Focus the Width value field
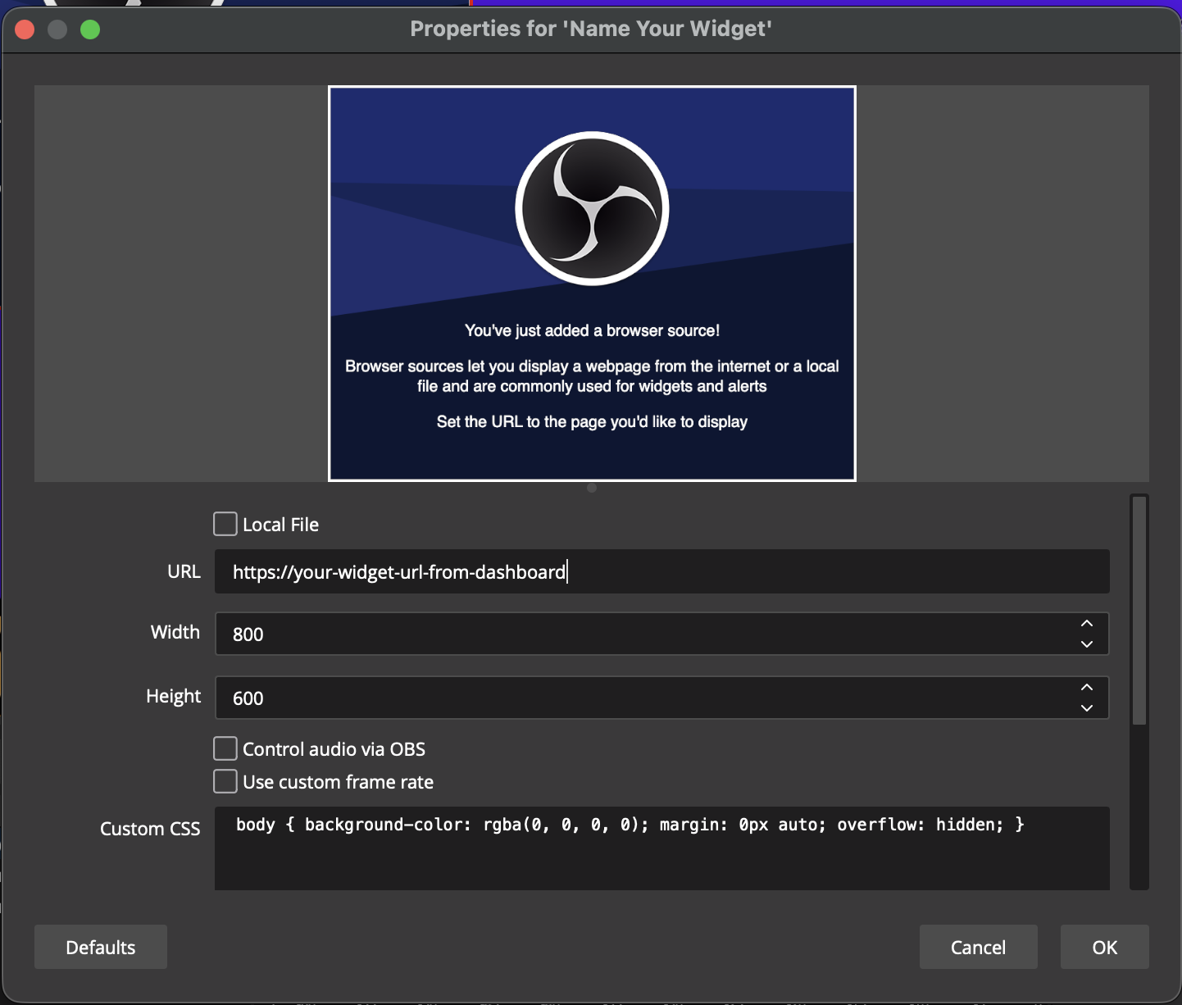Screen dimensions: 1182x1005 coord(639,634)
